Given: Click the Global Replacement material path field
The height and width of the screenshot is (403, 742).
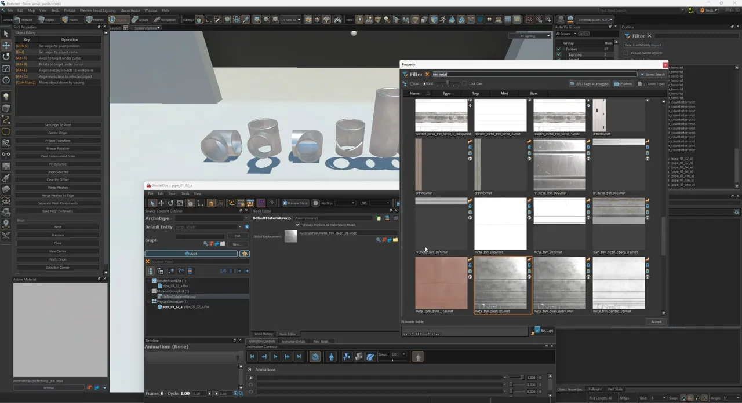Looking at the screenshot, I should click(x=348, y=233).
